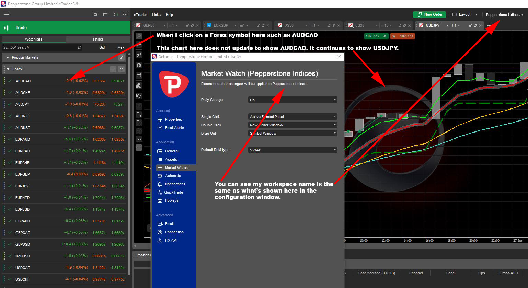Share chart via Facebook icon
This screenshot has height=288, width=528.
[x=139, y=65]
